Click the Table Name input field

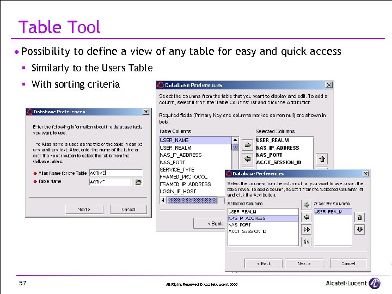(110, 182)
